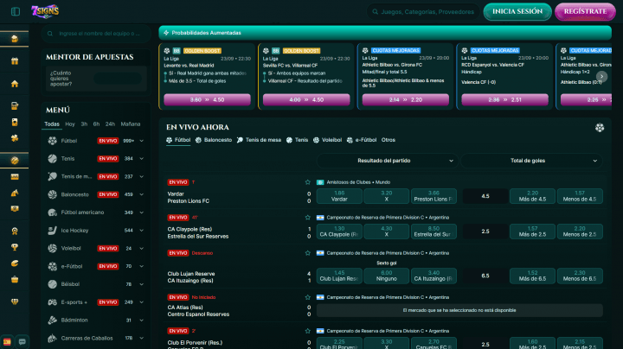The height and width of the screenshot is (349, 623).
Task: Favorite the CA Claypole (Res) match star
Action: pos(307,218)
